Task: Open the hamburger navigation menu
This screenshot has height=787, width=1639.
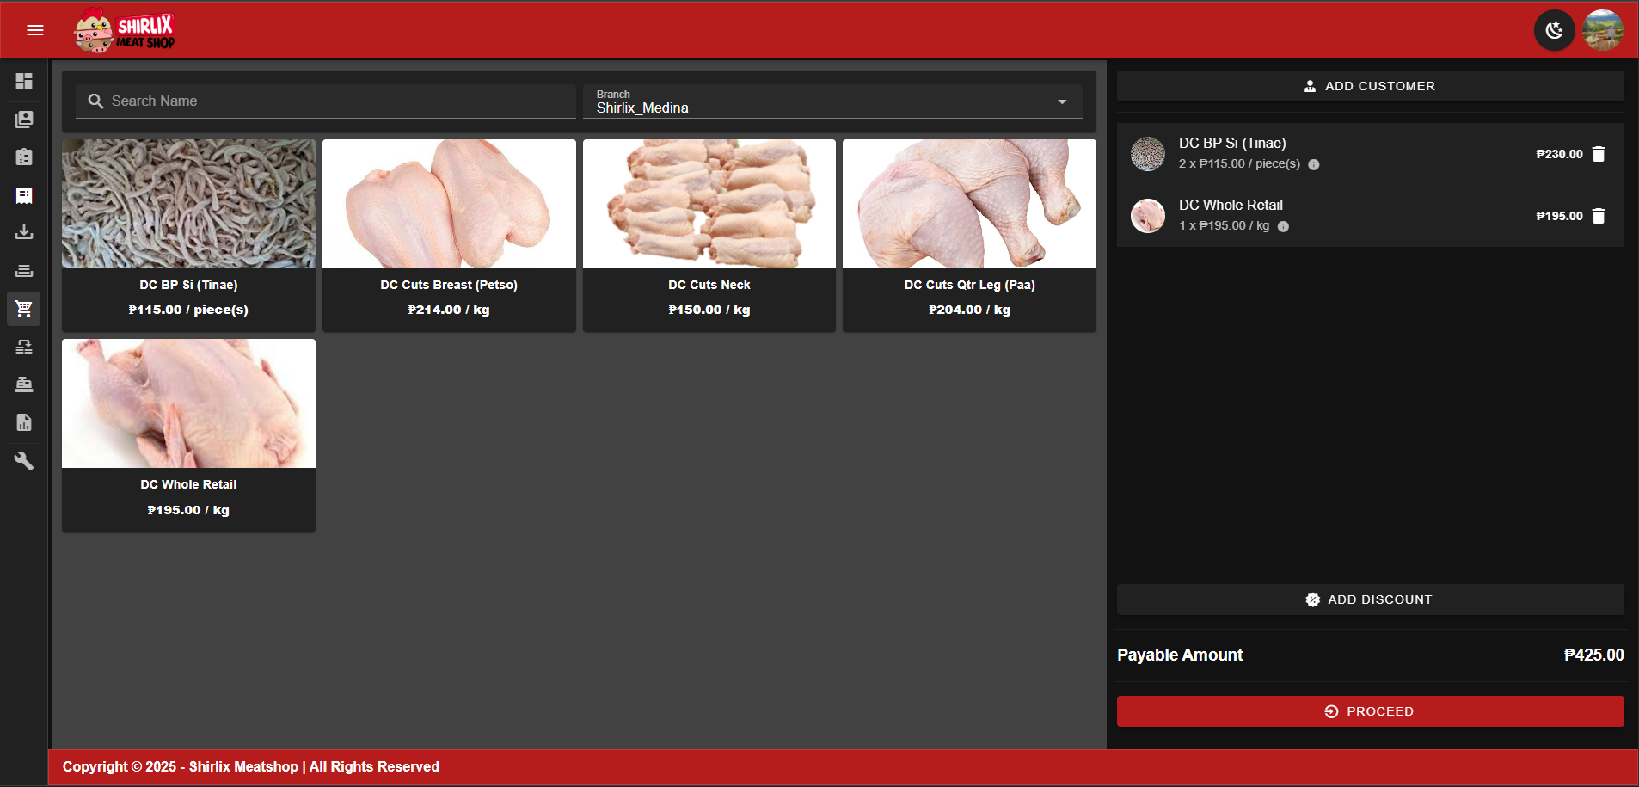Action: tap(35, 30)
